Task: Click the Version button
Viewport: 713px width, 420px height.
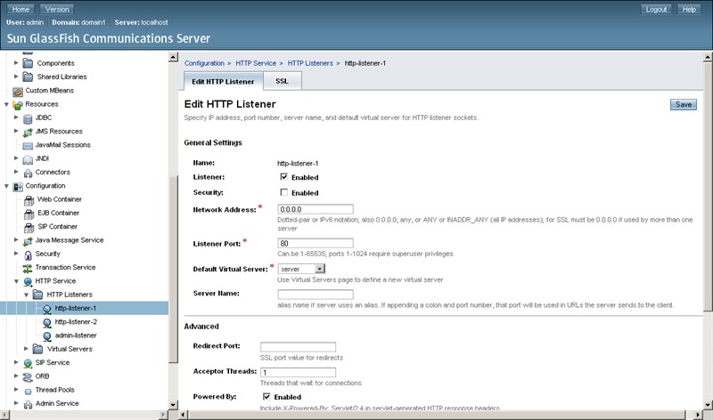Action: (x=57, y=9)
